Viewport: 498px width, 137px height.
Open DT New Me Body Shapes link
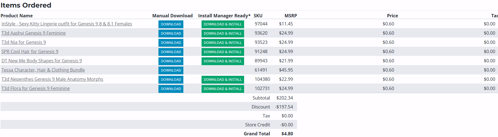42,61
